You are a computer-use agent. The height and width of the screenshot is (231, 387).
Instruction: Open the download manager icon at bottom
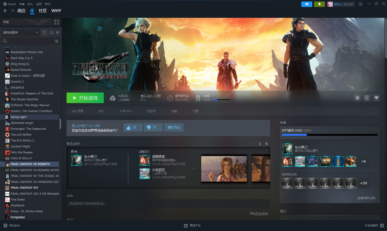[186, 226]
